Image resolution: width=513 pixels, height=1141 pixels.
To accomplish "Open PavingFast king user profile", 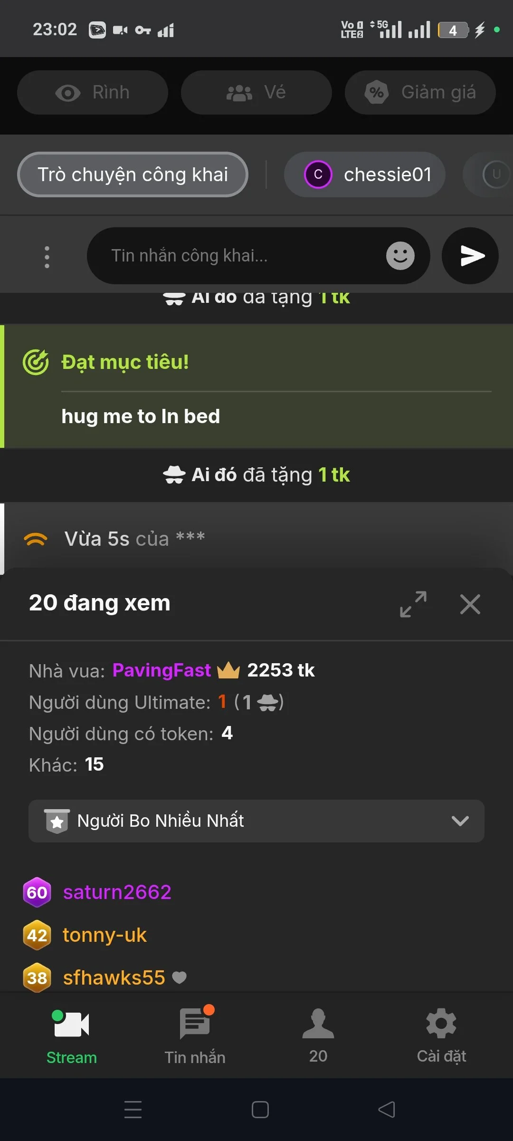I will click(x=161, y=670).
